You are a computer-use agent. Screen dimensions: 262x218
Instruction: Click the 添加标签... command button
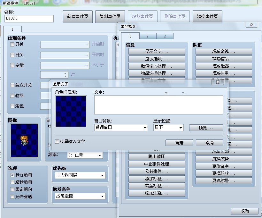coord(157,179)
